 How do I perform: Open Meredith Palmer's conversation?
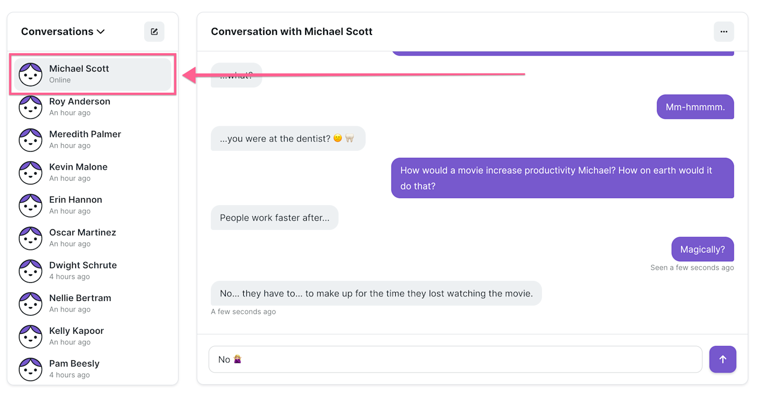coord(85,139)
